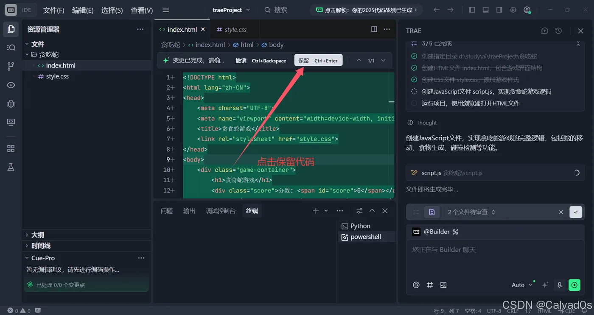Open the Extensions grid icon in activity bar
Image resolution: width=594 pixels, height=315 pixels.
click(11, 148)
